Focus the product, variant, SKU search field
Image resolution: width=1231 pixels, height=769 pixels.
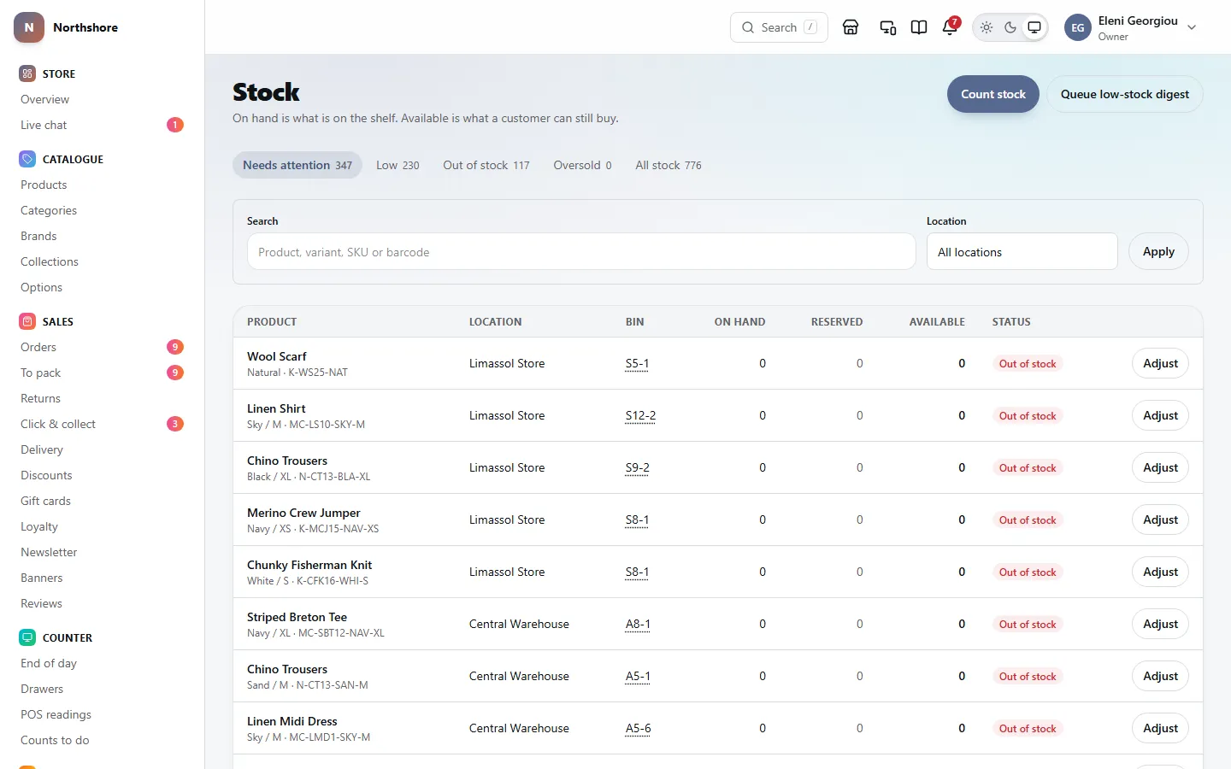point(581,252)
